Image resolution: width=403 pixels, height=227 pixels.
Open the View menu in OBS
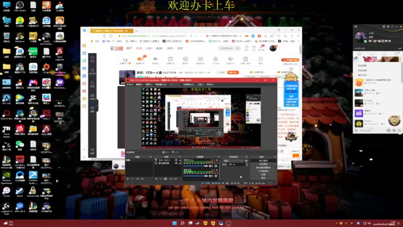click(149, 84)
